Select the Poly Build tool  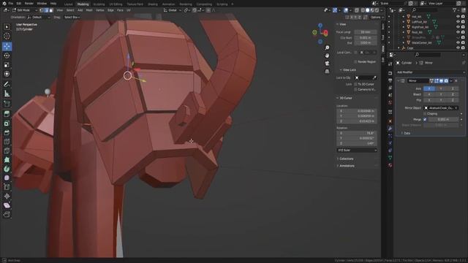coord(7,160)
